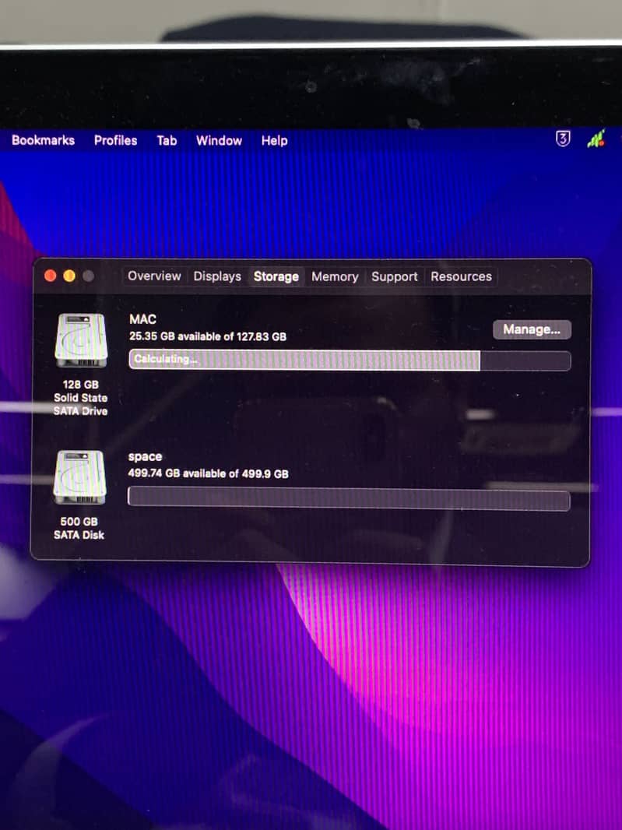Click the MAC solid state drive icon
The image size is (622, 830).
[x=81, y=340]
